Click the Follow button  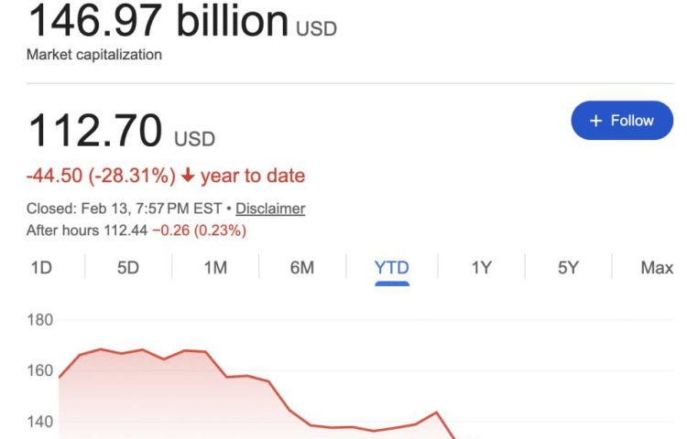(621, 121)
